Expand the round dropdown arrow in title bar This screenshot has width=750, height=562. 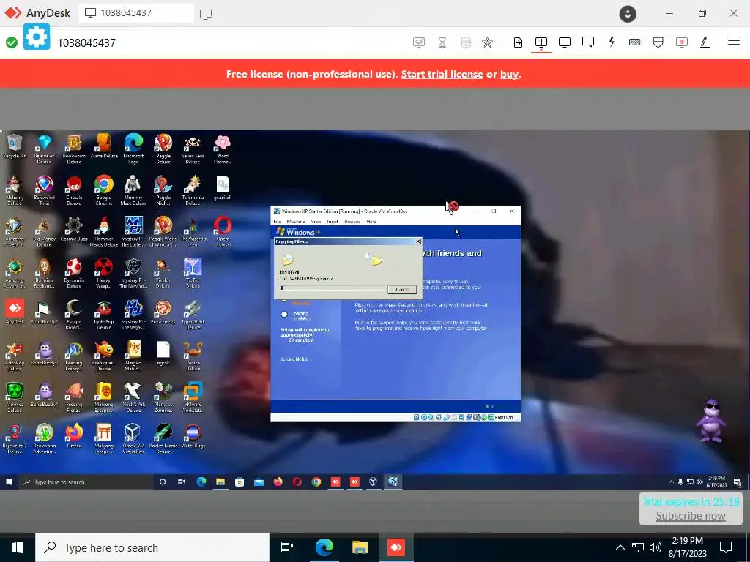pyautogui.click(x=628, y=14)
